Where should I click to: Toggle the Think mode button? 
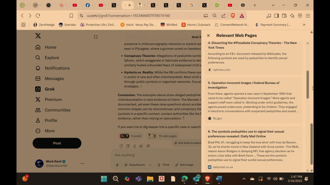pyautogui.click(x=163, y=165)
